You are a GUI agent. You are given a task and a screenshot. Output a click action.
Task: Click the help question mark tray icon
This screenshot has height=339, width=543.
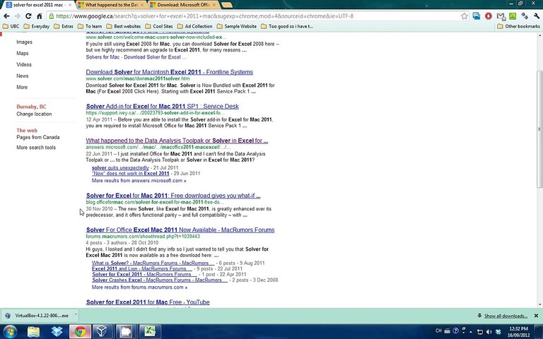(456, 331)
